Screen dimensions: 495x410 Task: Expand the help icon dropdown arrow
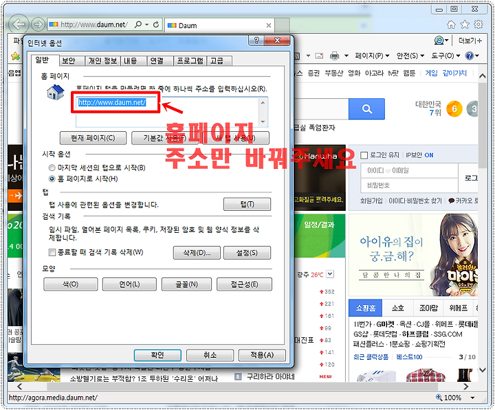coord(477,56)
